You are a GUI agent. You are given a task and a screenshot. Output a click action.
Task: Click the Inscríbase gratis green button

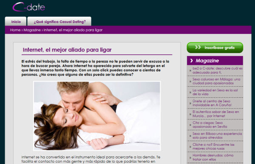pos(215,48)
